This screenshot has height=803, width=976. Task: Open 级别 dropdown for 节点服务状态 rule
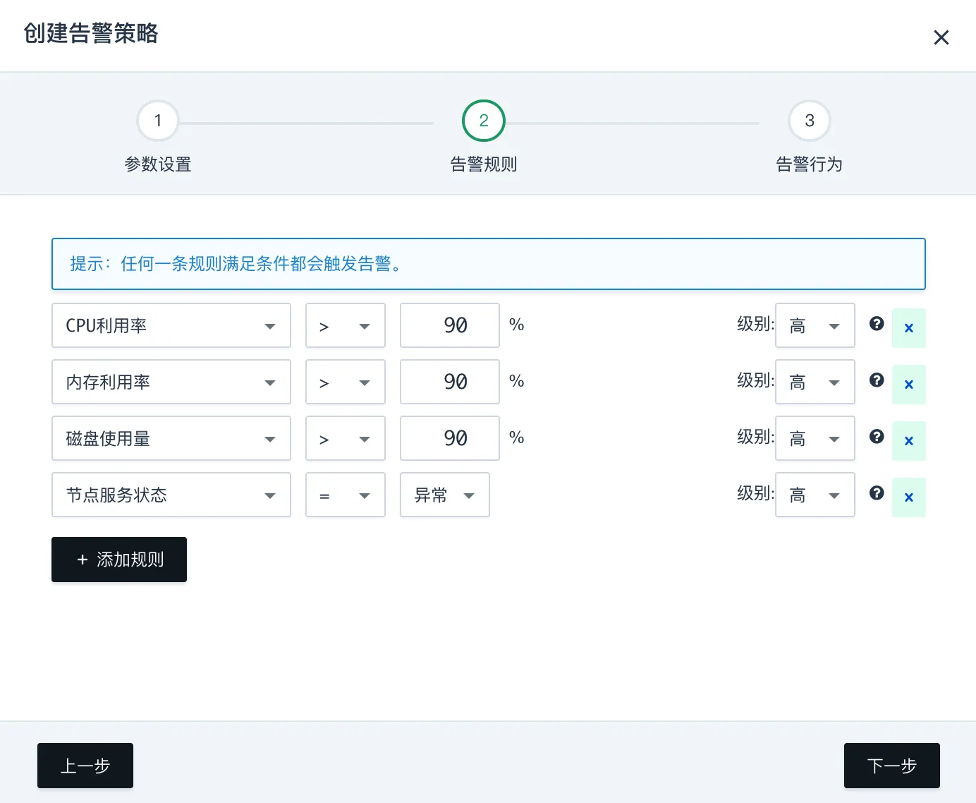tap(815, 495)
